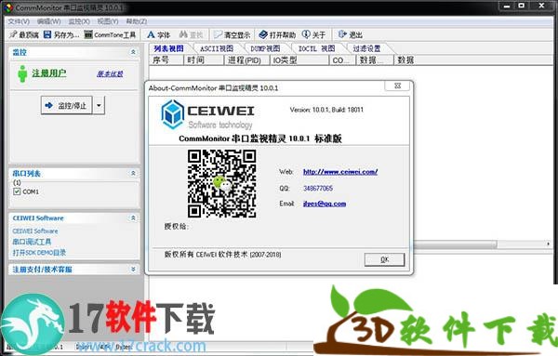Screen dimensions: 558x356
Task: Click the green registered user icon
Action: (x=22, y=73)
